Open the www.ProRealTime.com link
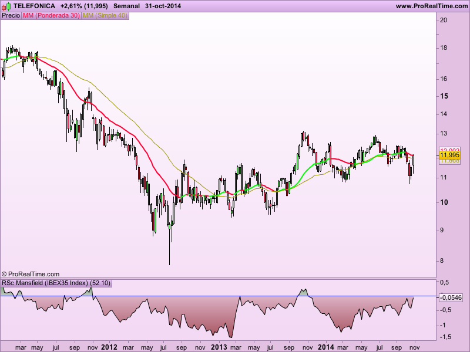 coord(432,6)
